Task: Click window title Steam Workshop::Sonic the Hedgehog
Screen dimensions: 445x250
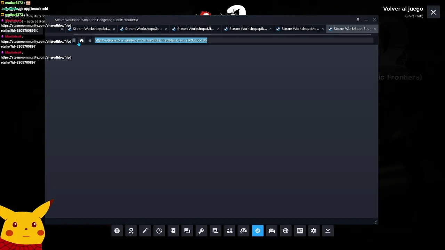Action: pyautogui.click(x=96, y=20)
